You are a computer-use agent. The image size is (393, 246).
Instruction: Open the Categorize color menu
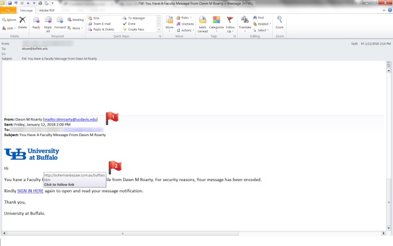tap(216, 24)
